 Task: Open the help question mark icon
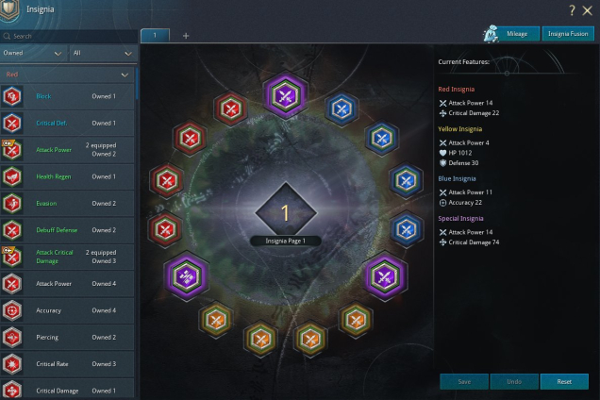click(x=572, y=10)
